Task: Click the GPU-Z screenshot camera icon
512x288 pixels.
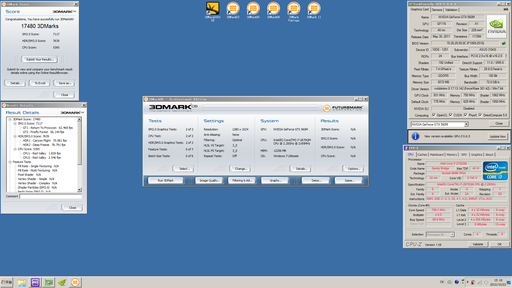Action: pyautogui.click(x=506, y=9)
